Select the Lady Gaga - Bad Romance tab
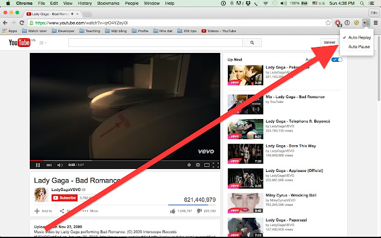The height and width of the screenshot is (238, 381). coord(53,14)
